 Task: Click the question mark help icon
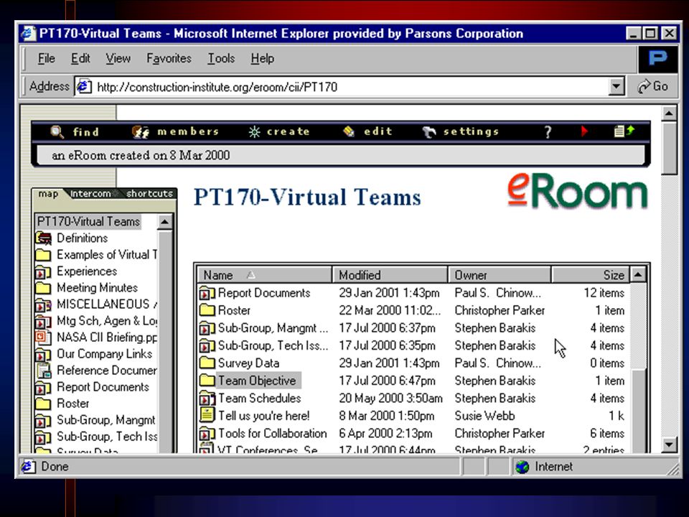(548, 132)
